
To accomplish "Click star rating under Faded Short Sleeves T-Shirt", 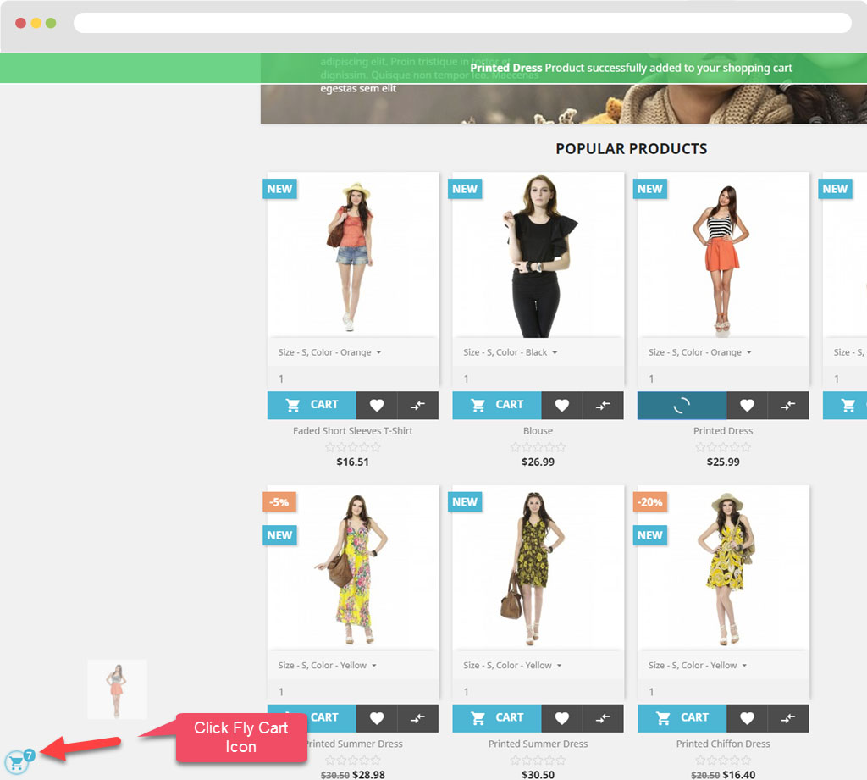I will coord(353,447).
